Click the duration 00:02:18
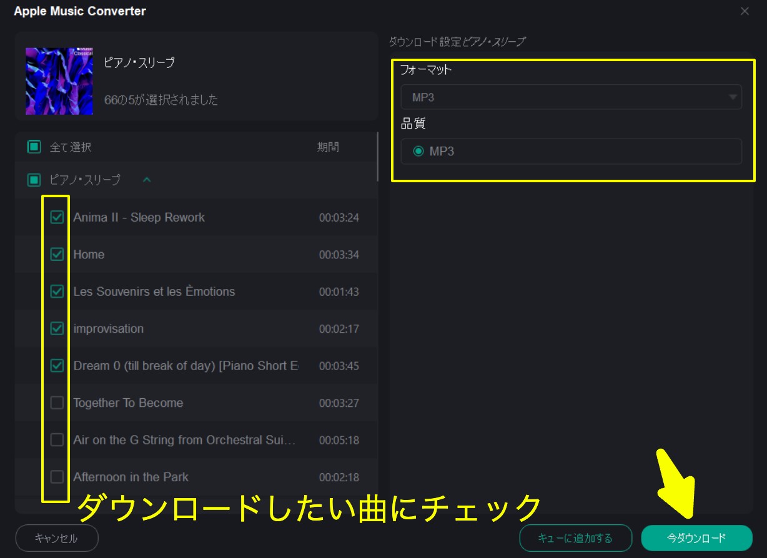767x558 pixels. pyautogui.click(x=339, y=477)
